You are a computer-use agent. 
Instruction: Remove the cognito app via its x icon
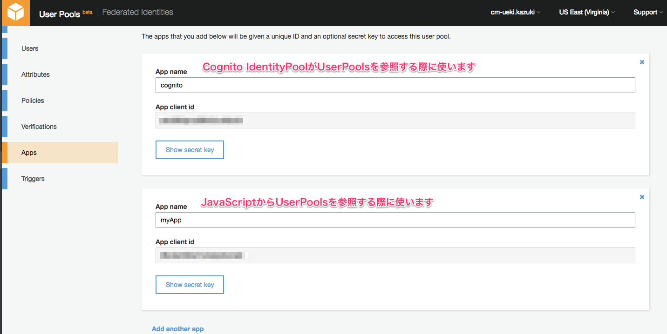point(642,61)
